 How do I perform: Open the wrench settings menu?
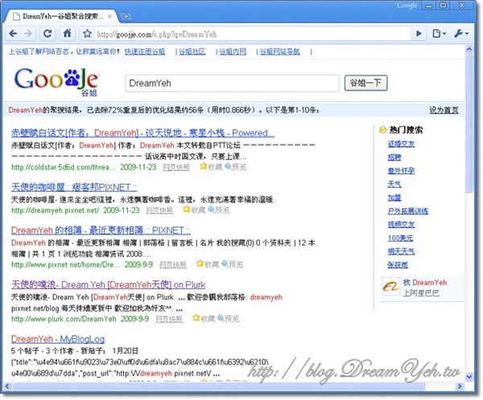tap(461, 33)
